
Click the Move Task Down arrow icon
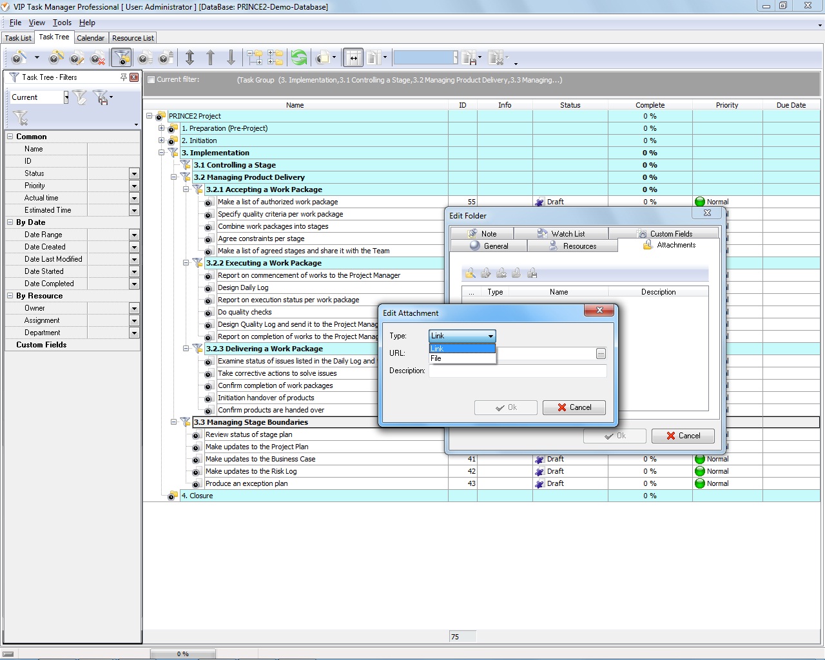point(231,58)
